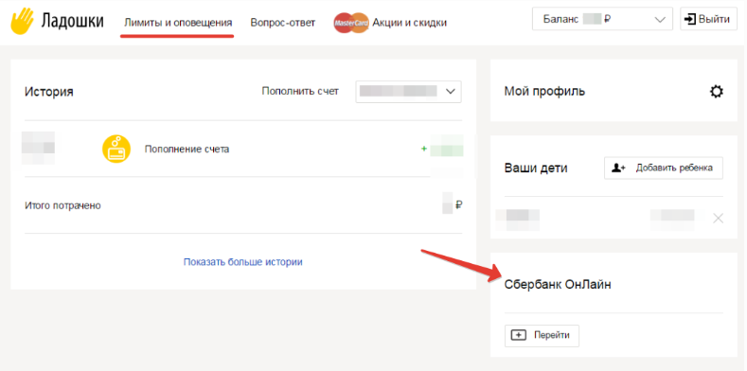This screenshot has width=747, height=371.
Task: Click the Ваши дети heading
Action: pyautogui.click(x=536, y=168)
